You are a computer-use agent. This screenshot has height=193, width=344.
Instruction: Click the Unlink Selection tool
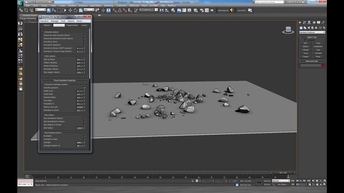pos(26,10)
